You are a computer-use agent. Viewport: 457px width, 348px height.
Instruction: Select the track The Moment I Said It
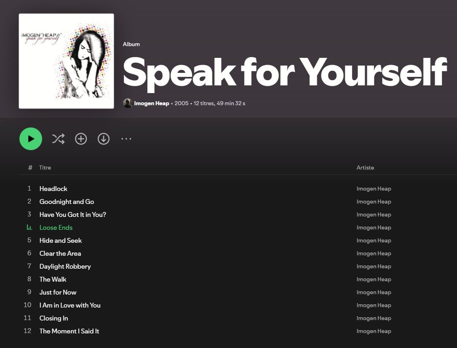69,331
